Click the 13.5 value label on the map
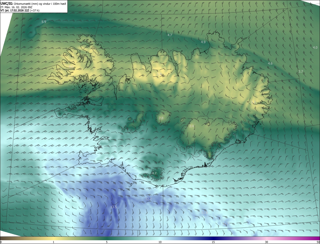This screenshot has width=320, height=244. [x=113, y=207]
